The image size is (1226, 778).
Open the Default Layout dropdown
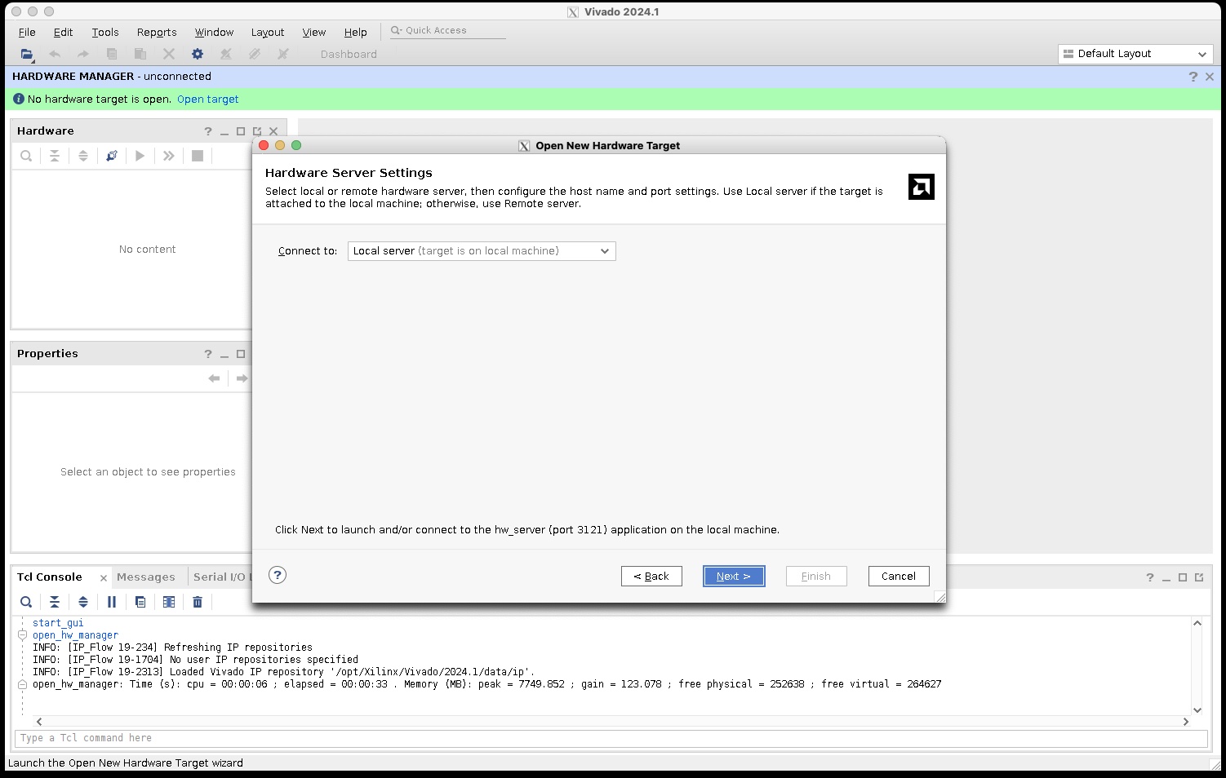1135,54
